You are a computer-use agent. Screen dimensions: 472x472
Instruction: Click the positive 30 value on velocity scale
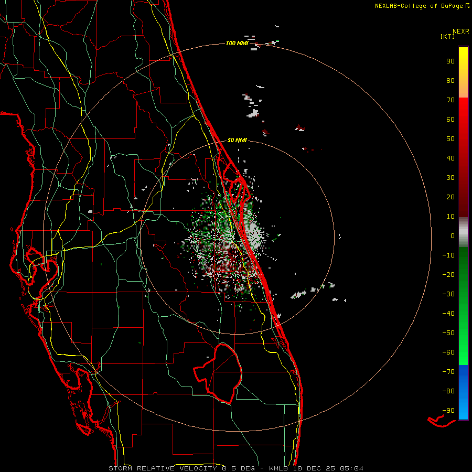tap(450, 178)
